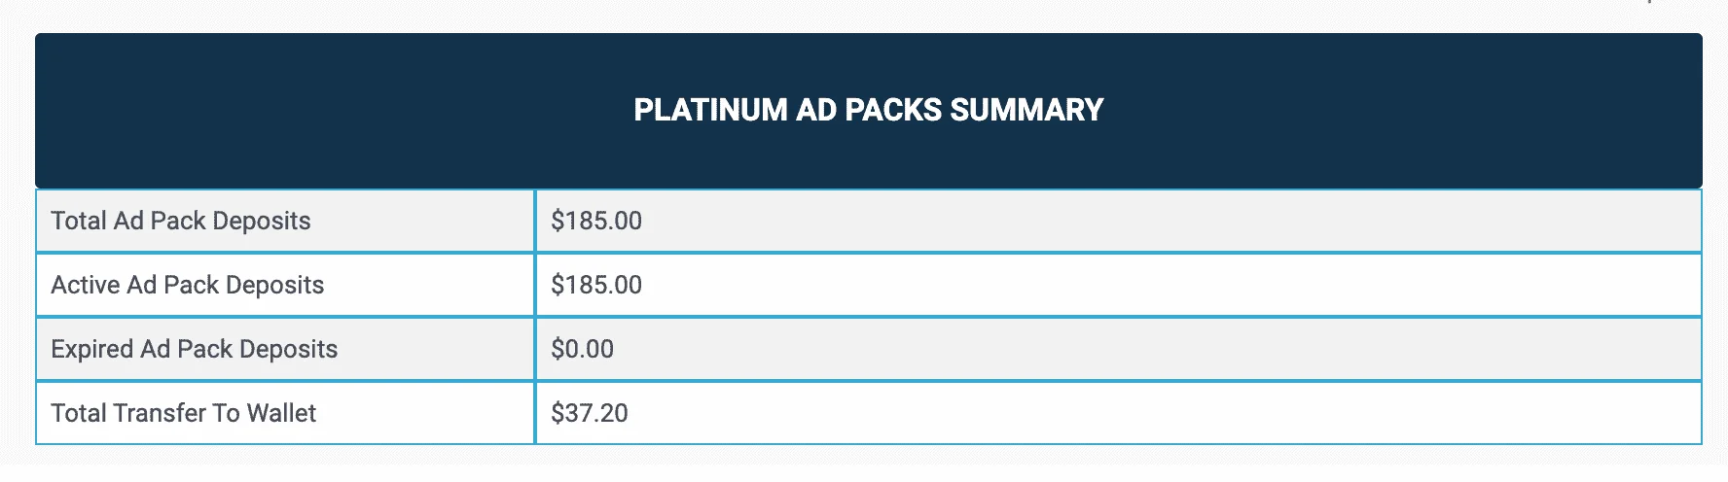Select the Total Ad Pack Deposits label

(181, 222)
